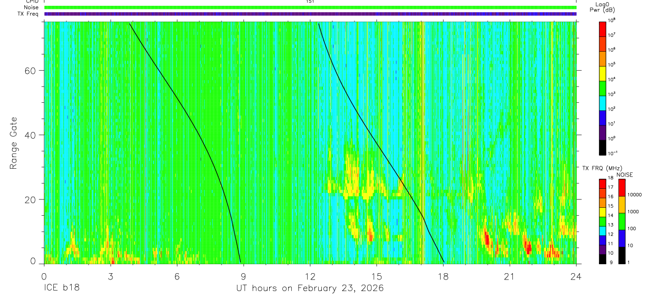The image size is (648, 299).
Task: Click the '21' tick label on time axis
Action: [x=510, y=276]
